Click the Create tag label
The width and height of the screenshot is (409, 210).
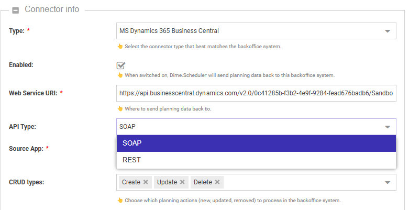coord(131,182)
